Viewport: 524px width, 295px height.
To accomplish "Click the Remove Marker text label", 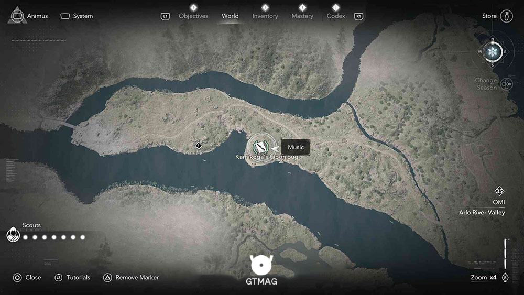I will (137, 277).
